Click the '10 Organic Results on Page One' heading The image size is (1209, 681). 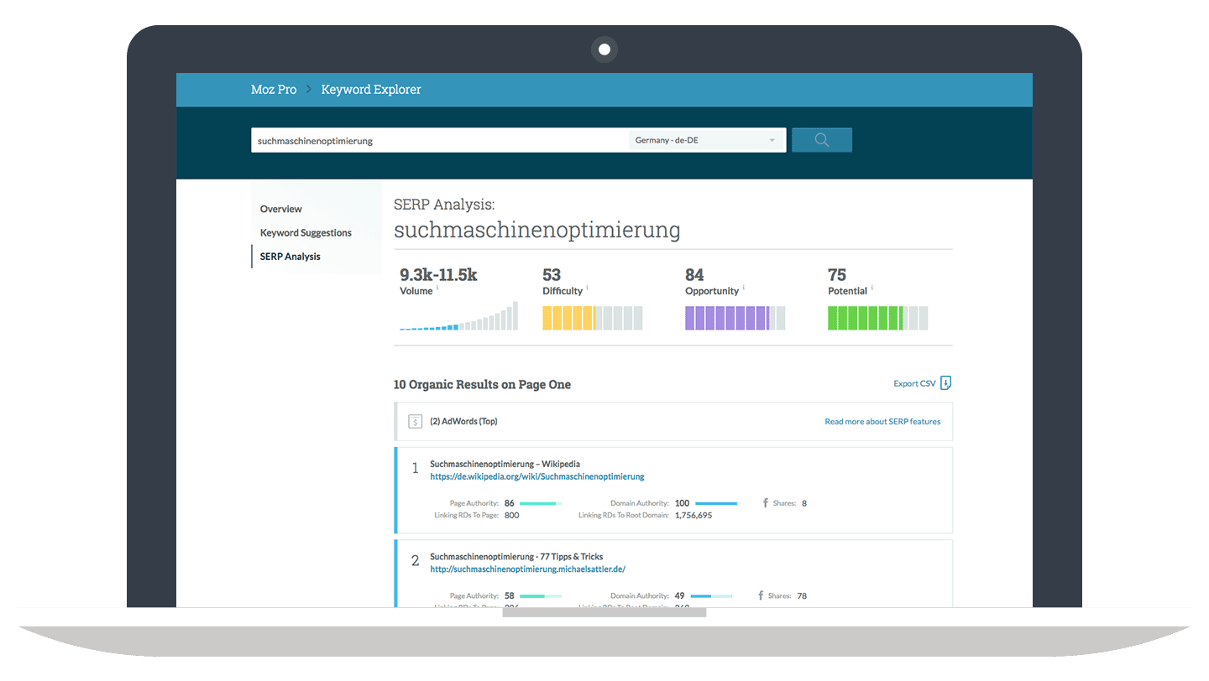click(482, 384)
